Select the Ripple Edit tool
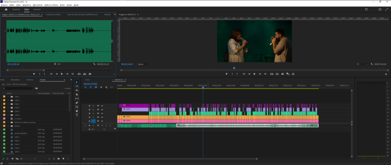Image resolution: width=391 pixels, height=165 pixels. pos(77,90)
